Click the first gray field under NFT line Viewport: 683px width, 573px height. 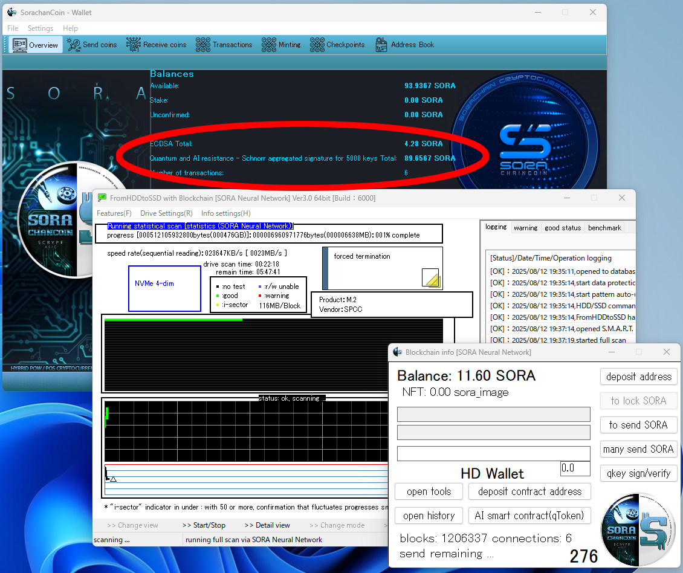494,414
